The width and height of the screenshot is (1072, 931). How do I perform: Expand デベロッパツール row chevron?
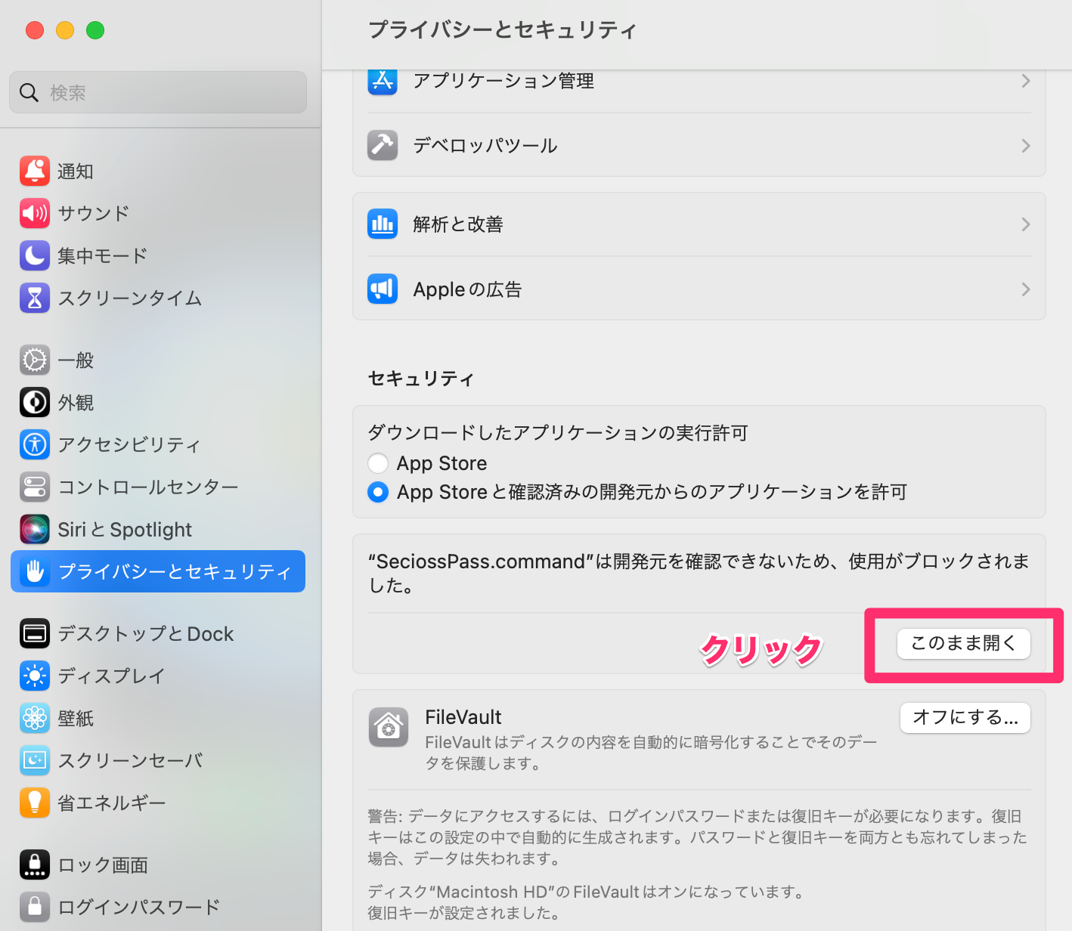[x=1026, y=146]
